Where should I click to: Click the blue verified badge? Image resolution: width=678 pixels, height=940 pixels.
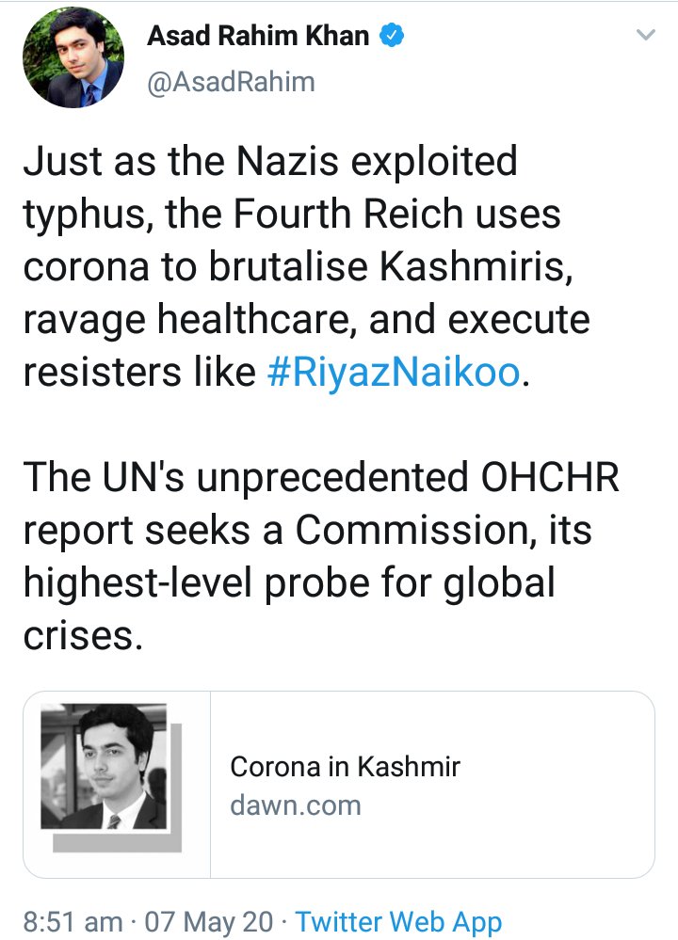tap(392, 38)
